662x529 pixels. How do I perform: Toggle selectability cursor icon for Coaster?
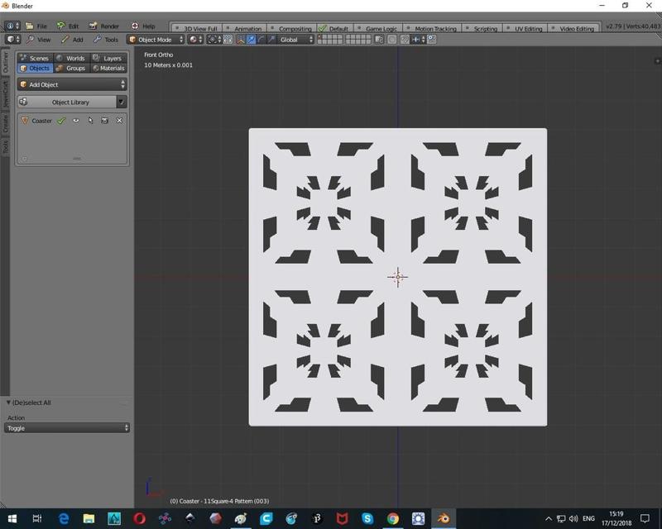[90, 121]
